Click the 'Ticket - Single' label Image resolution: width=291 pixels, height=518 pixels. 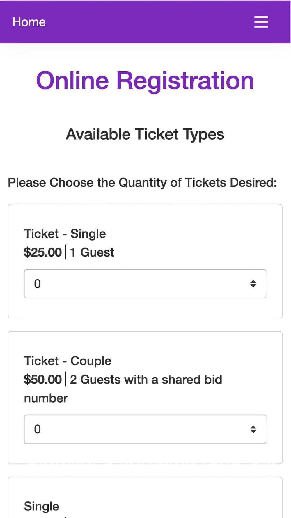pos(65,234)
